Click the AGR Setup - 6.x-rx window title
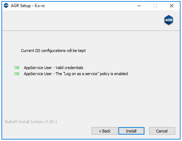This screenshot has height=141, width=182. (x=28, y=6)
